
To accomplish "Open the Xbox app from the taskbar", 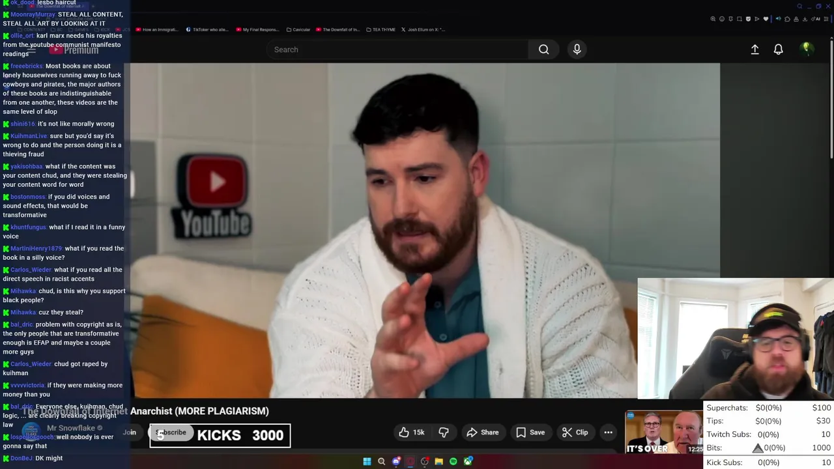I will 468,462.
